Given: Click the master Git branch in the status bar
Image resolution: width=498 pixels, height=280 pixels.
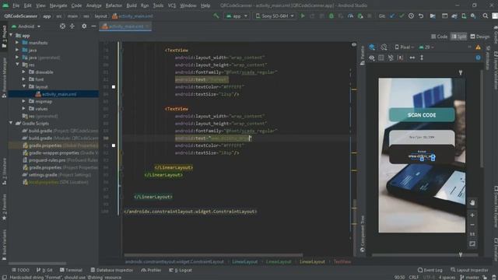Looking at the screenshot, I should pos(469,278).
